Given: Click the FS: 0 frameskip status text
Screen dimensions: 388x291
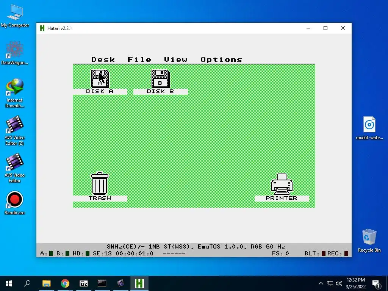Looking at the screenshot, I should click(280, 253).
